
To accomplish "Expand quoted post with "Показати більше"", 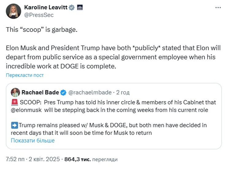I will pyautogui.click(x=33, y=140).
